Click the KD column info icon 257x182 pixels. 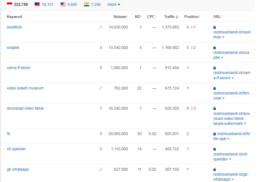(x=141, y=16)
